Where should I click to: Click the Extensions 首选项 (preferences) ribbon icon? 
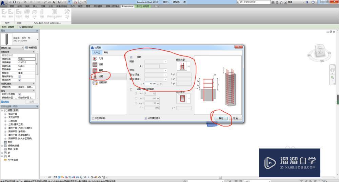19,13
